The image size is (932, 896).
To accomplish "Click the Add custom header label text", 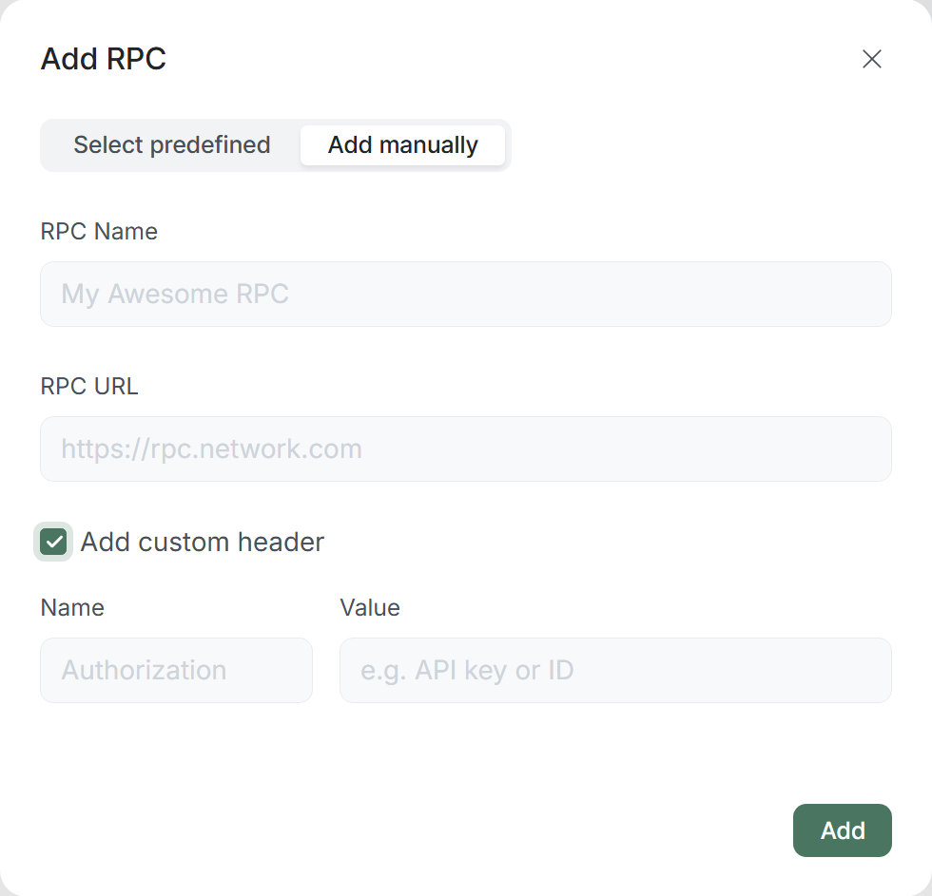I will coord(203,542).
